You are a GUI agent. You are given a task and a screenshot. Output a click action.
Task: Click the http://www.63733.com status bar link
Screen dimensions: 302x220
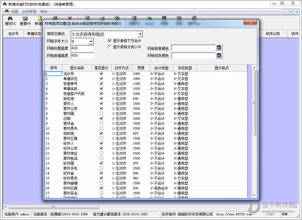(234, 214)
